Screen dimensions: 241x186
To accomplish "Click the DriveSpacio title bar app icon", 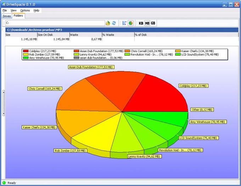I will [4, 5].
